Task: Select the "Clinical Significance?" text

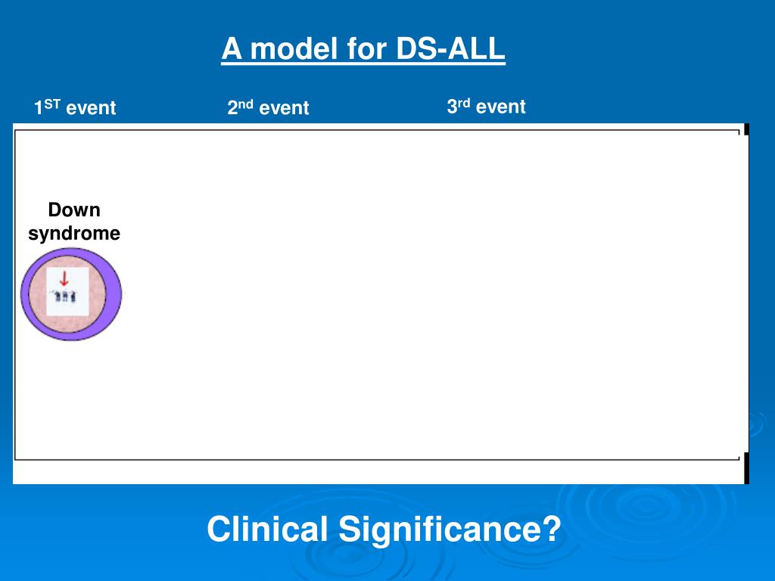Action: [384, 529]
